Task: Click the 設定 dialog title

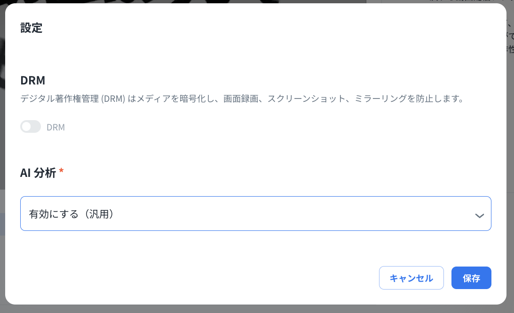Action: tap(32, 28)
